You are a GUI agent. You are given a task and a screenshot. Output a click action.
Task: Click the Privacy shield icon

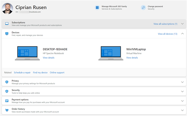(7, 82)
